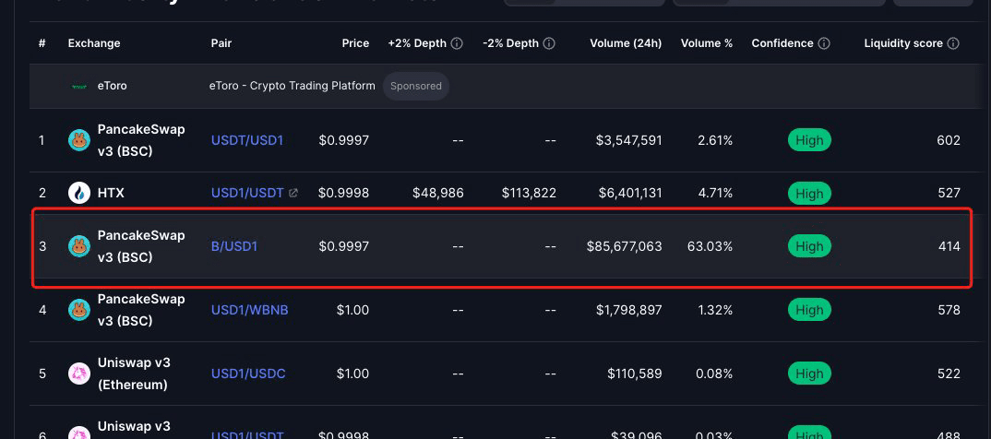Click the 1.32% volume percentage
The image size is (991, 439).
pyautogui.click(x=715, y=310)
